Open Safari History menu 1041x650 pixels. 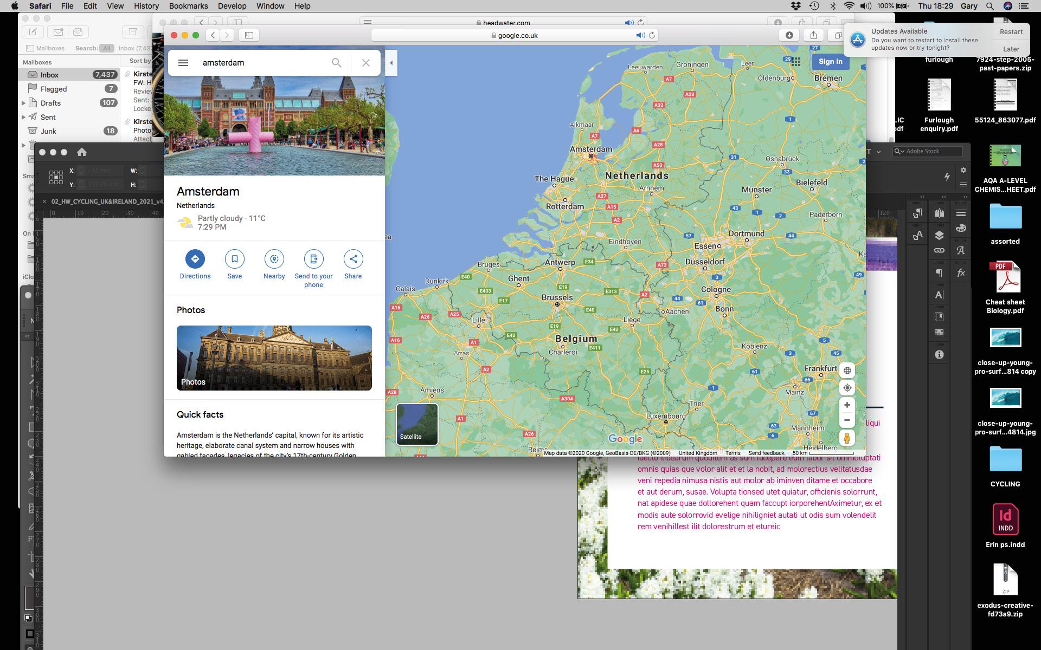tap(146, 6)
